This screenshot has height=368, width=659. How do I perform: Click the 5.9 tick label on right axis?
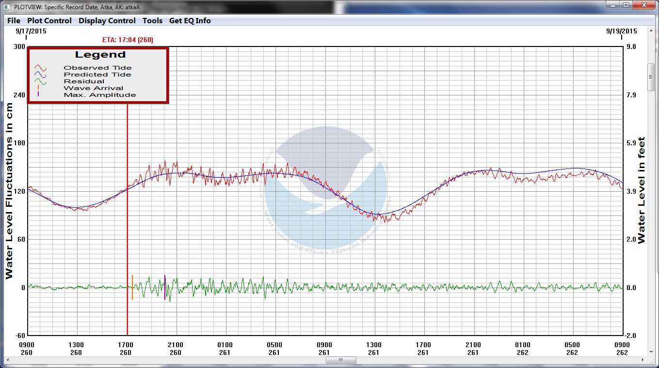coord(630,143)
